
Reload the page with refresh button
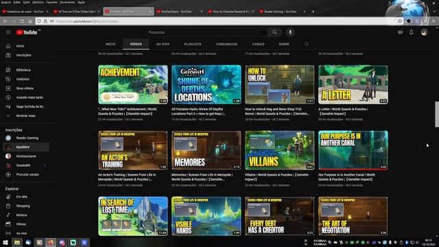[22, 21]
